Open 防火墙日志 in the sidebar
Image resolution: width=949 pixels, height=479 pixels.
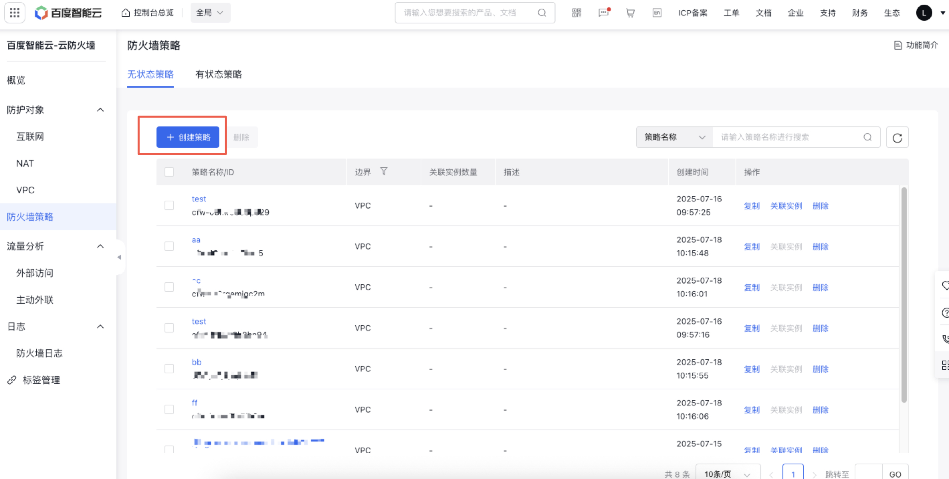pos(39,353)
